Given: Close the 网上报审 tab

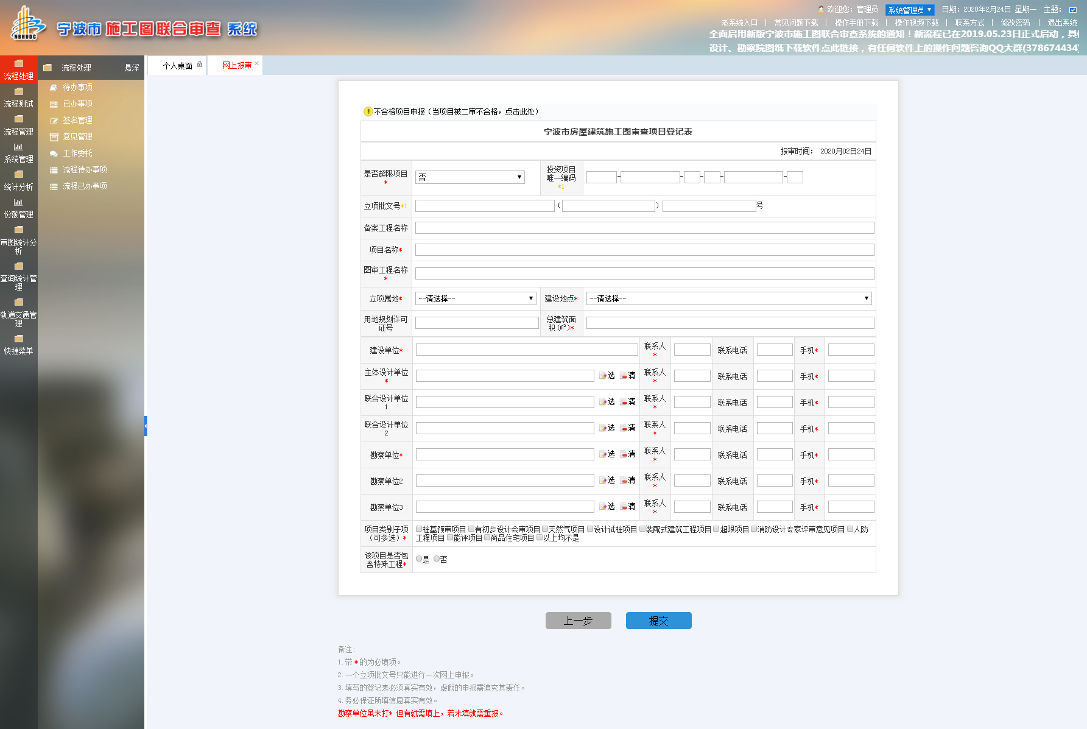Looking at the screenshot, I should pyautogui.click(x=257, y=63).
